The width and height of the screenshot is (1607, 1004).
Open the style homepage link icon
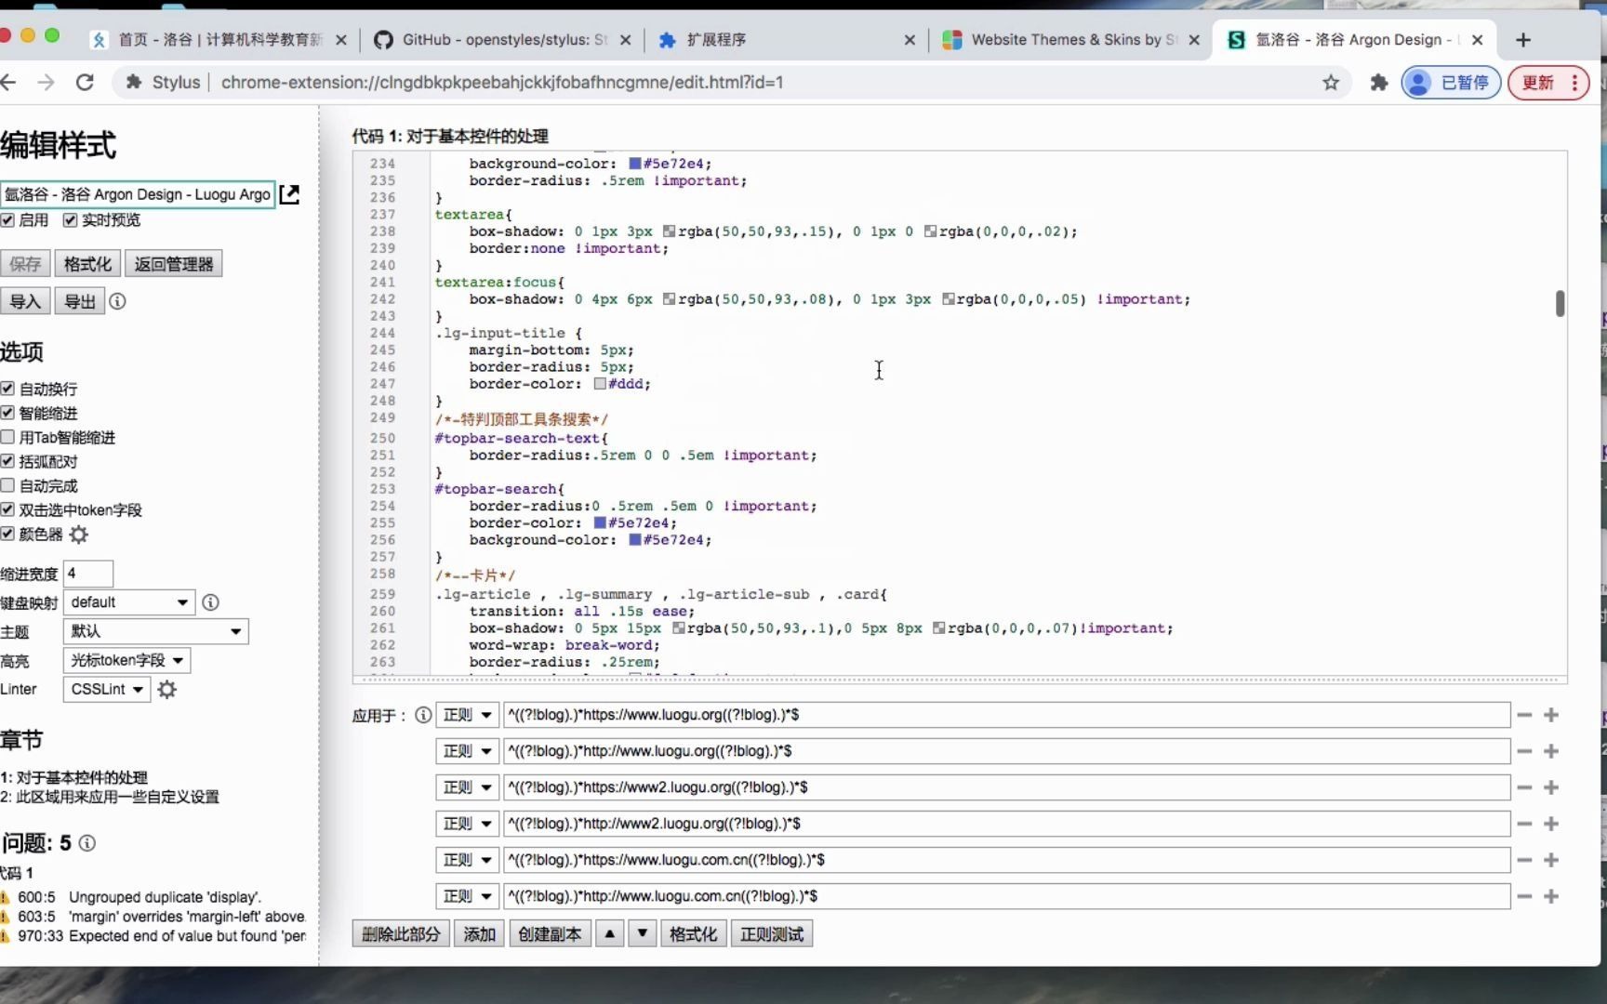point(289,194)
